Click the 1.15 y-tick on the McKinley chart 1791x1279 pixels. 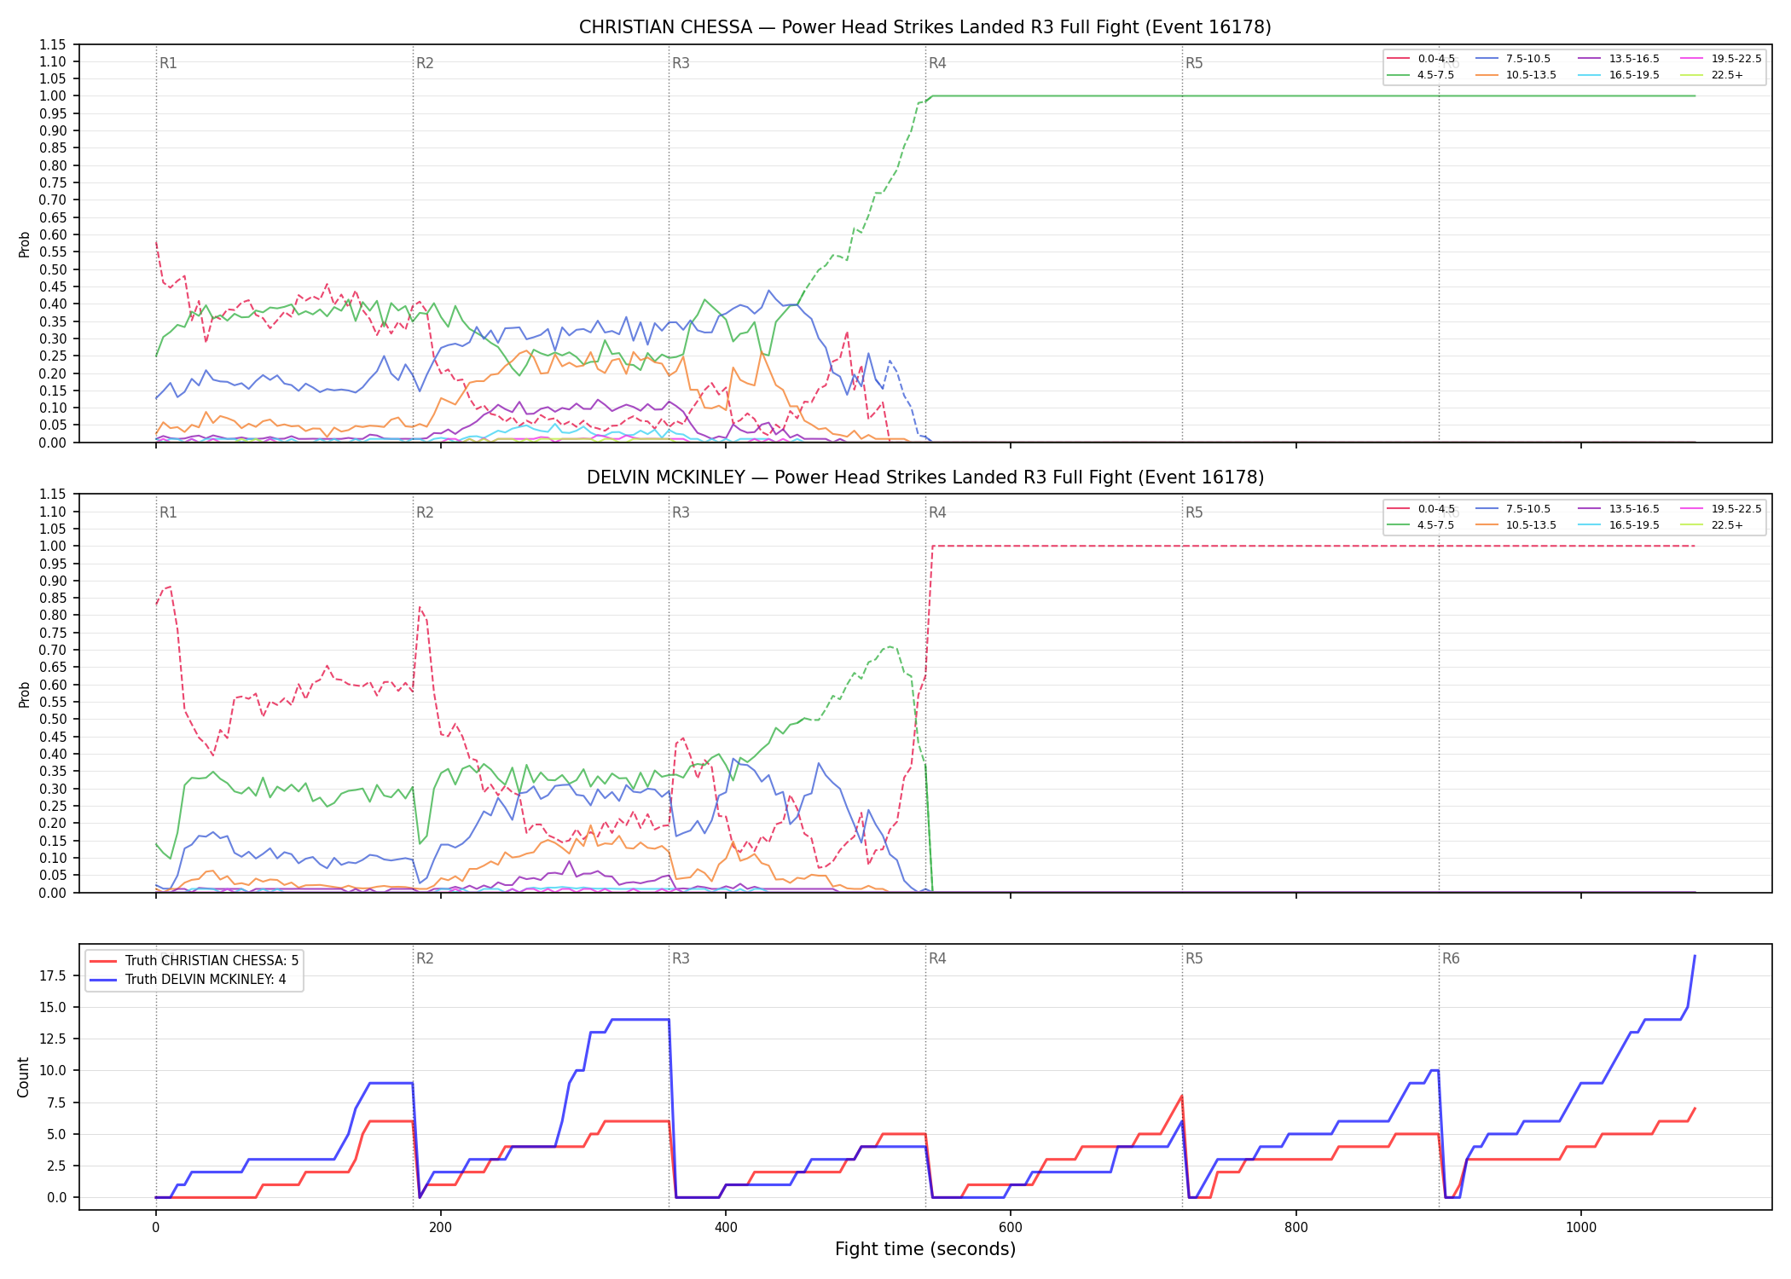click(x=53, y=495)
